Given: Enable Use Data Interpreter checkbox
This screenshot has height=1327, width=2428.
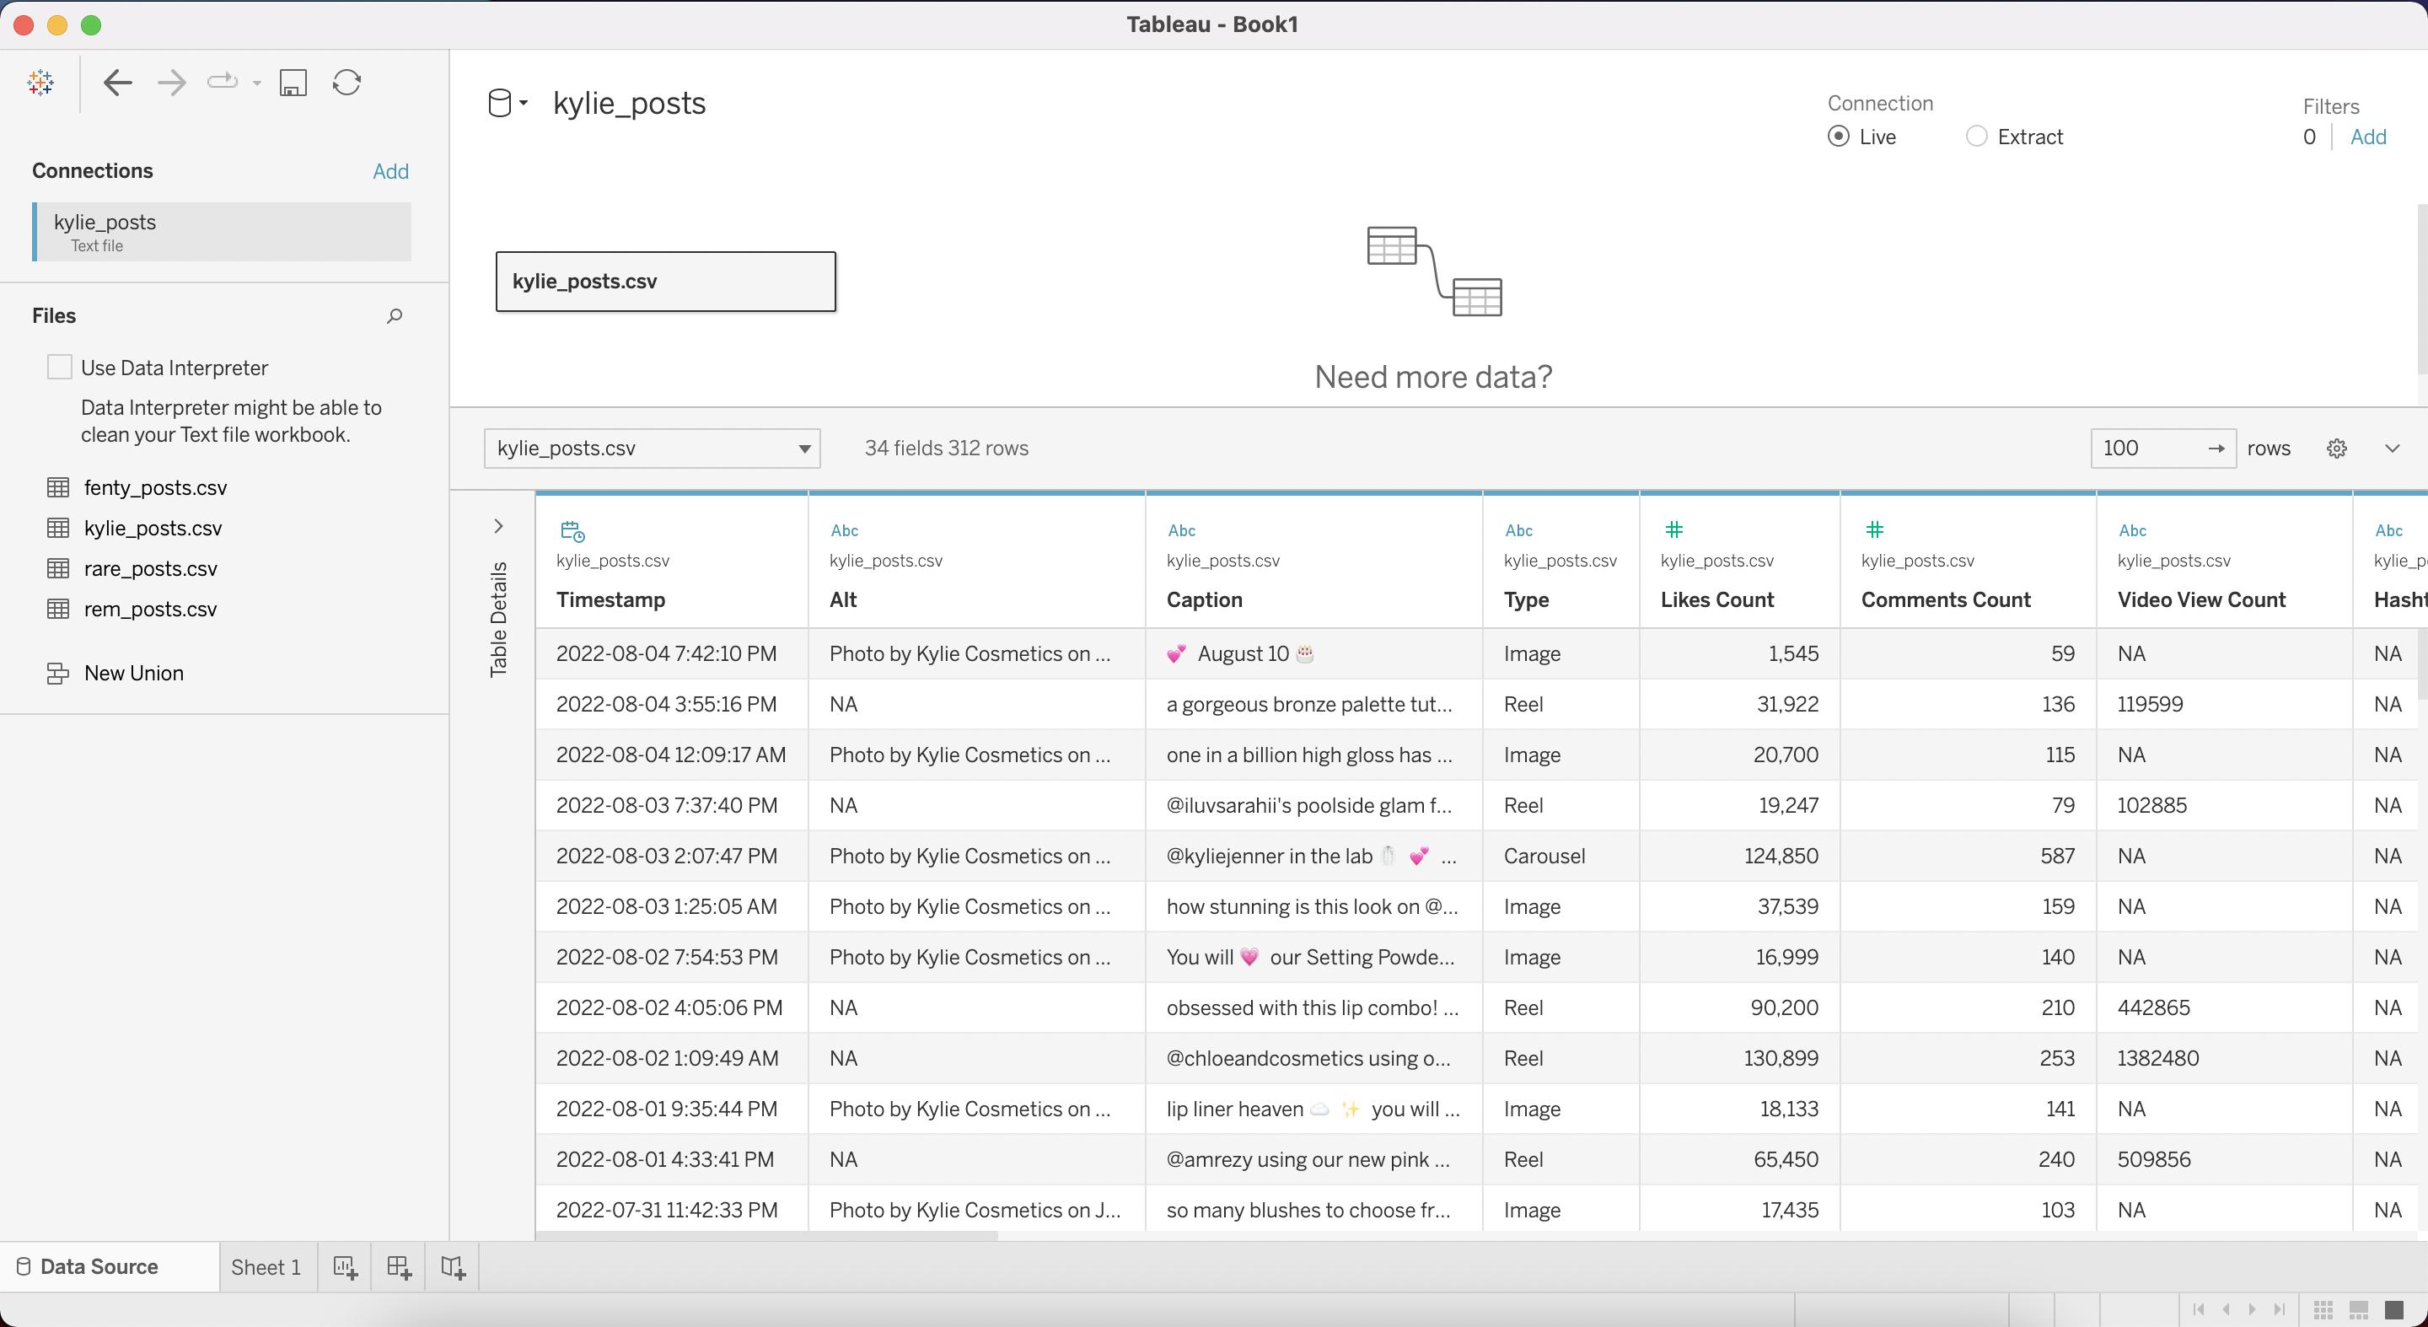Looking at the screenshot, I should click(59, 368).
